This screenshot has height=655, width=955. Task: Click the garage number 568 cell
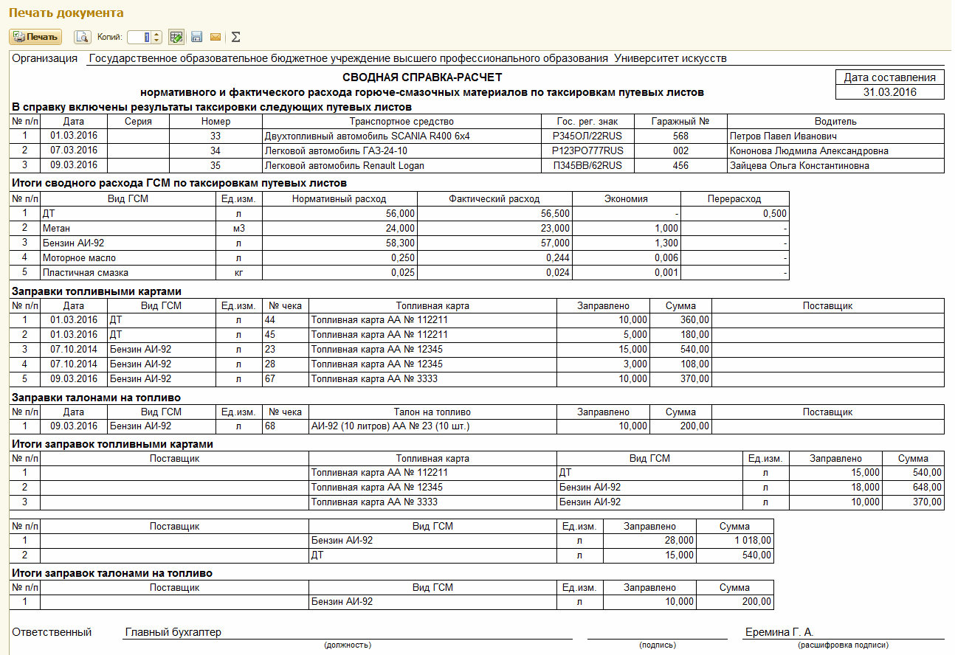pos(681,136)
